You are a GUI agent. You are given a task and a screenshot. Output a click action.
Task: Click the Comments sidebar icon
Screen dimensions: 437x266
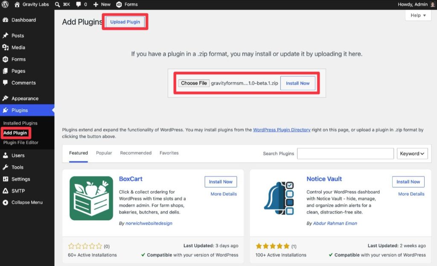pos(5,82)
